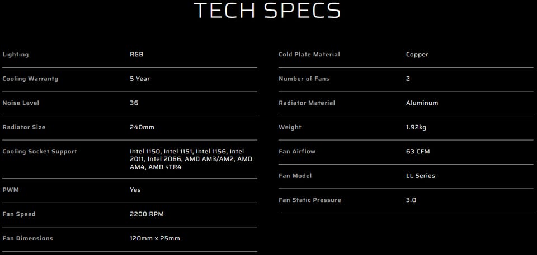This screenshot has height=255, width=537.
Task: Click the Number of Fans label
Action: point(304,79)
